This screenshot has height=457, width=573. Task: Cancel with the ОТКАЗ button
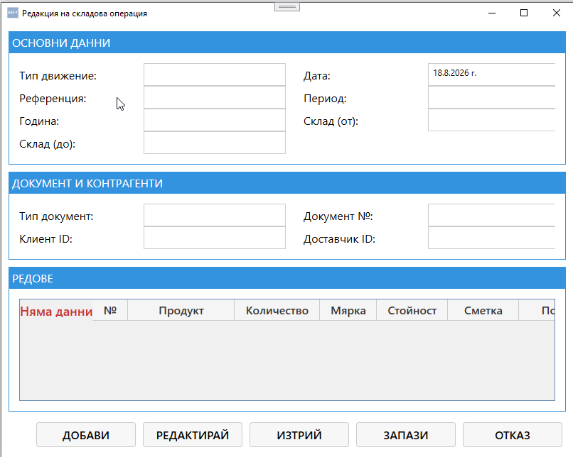(513, 435)
